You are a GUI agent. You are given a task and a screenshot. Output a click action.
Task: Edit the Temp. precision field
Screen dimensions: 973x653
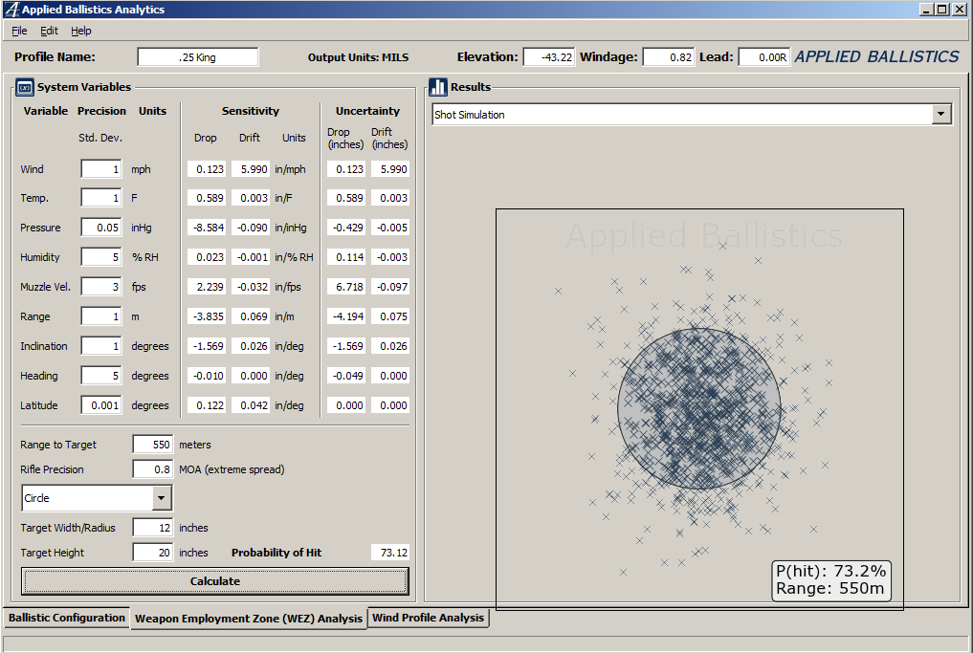click(101, 198)
